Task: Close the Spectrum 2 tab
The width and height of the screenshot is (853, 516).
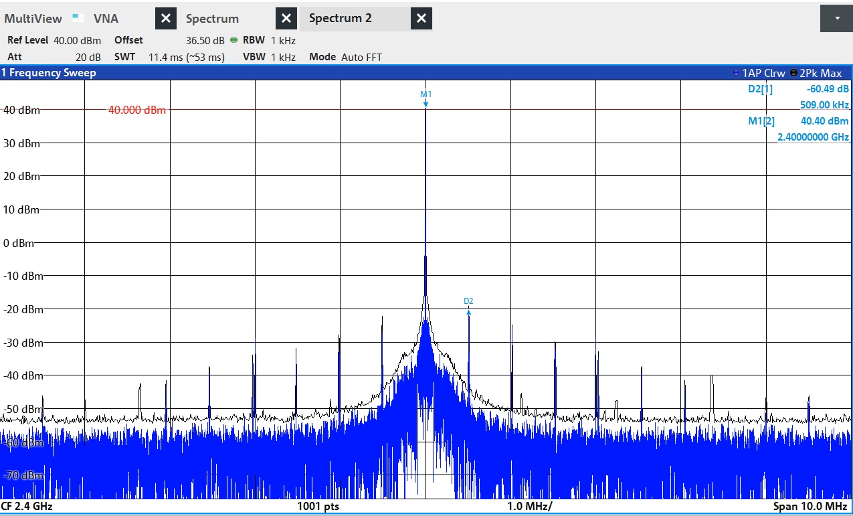Action: click(x=421, y=19)
